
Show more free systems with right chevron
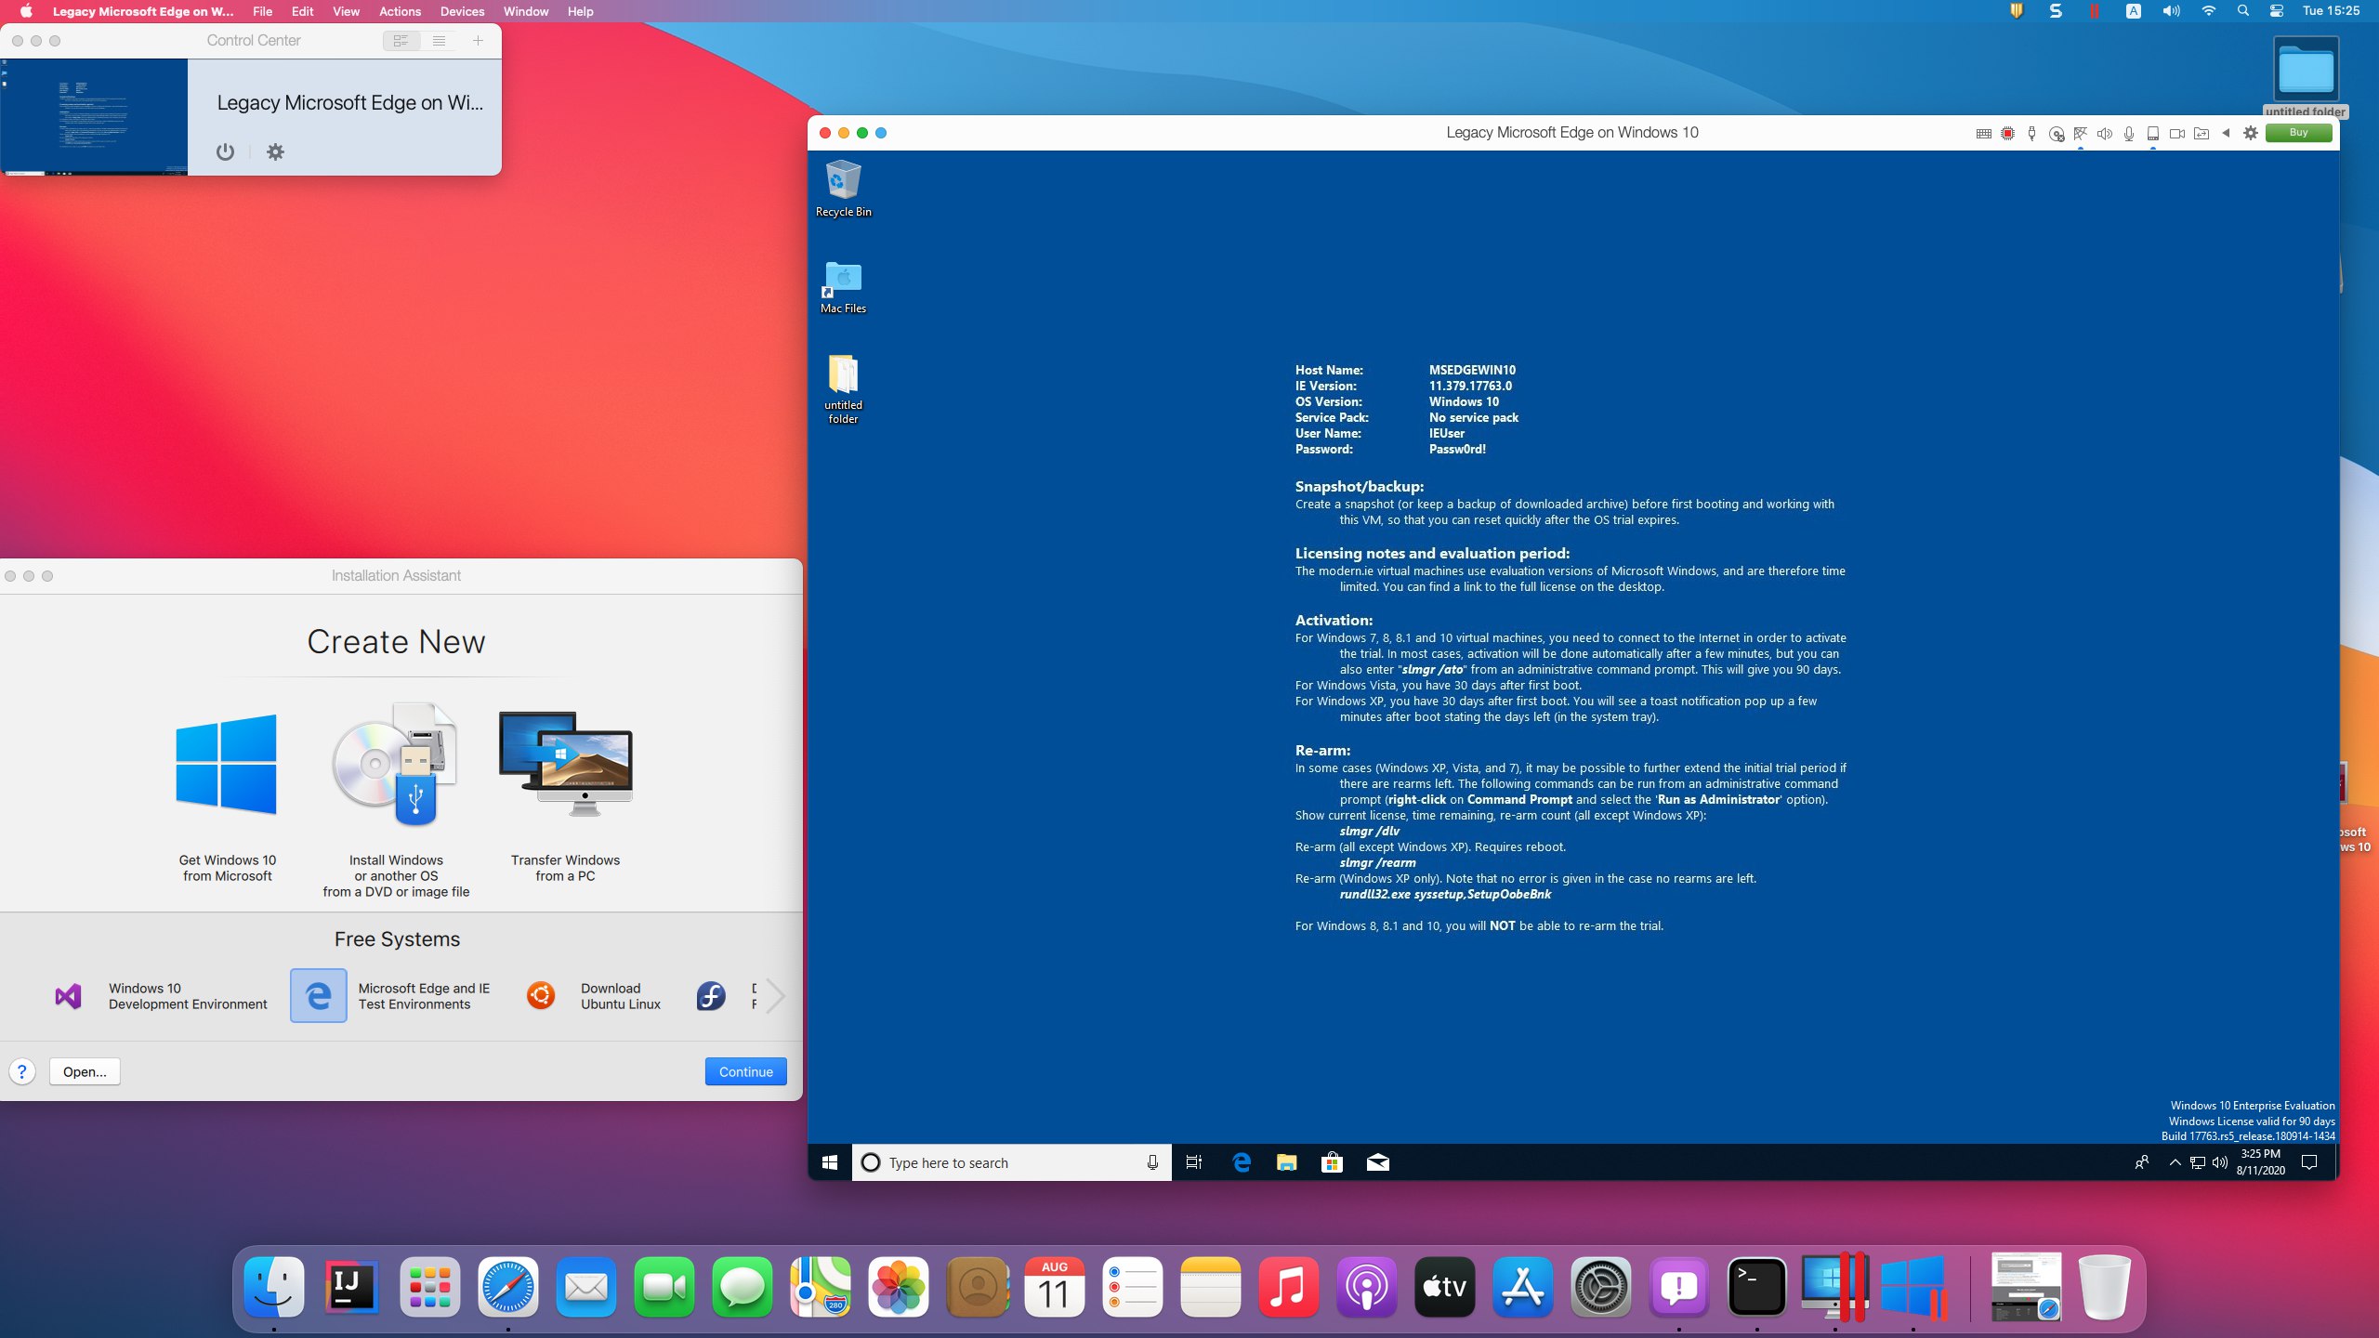click(776, 996)
